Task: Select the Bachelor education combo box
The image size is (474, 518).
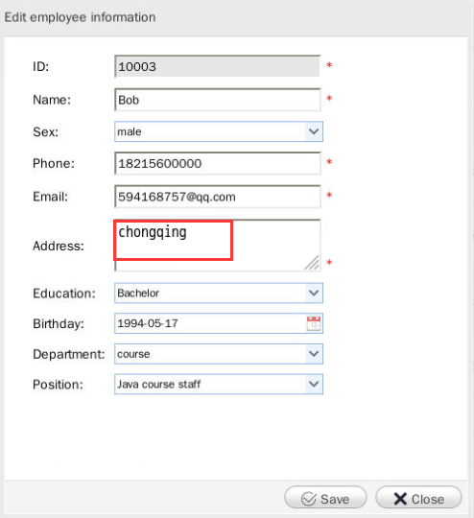Action: tap(219, 293)
